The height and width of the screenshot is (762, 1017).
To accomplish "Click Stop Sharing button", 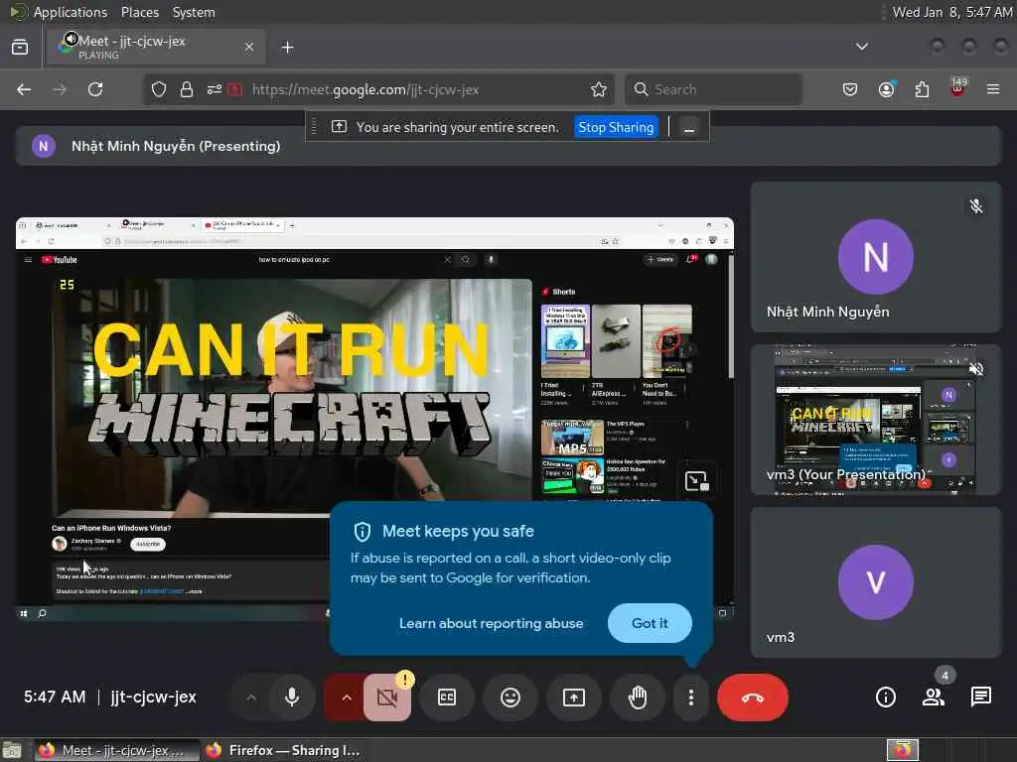I will [616, 127].
